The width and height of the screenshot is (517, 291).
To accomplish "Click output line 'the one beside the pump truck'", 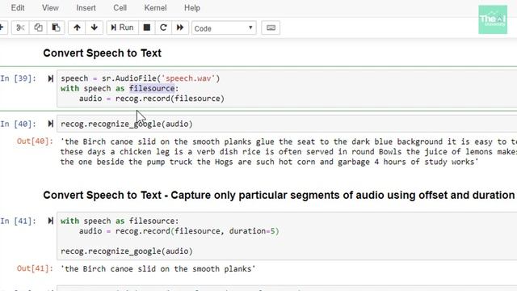I will pos(269,162).
